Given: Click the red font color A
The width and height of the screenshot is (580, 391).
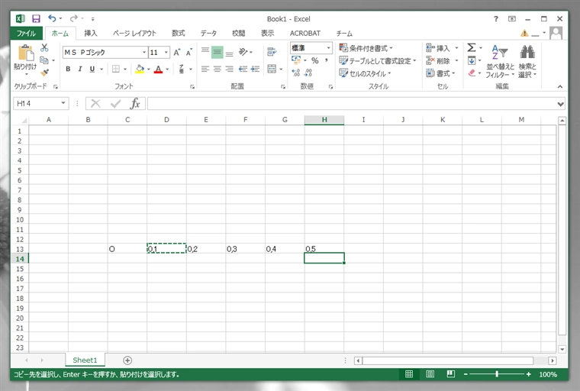Looking at the screenshot, I should (x=158, y=69).
